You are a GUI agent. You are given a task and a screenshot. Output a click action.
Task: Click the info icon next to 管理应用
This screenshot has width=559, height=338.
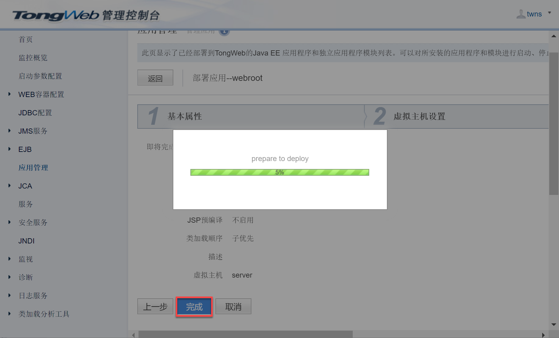224,31
